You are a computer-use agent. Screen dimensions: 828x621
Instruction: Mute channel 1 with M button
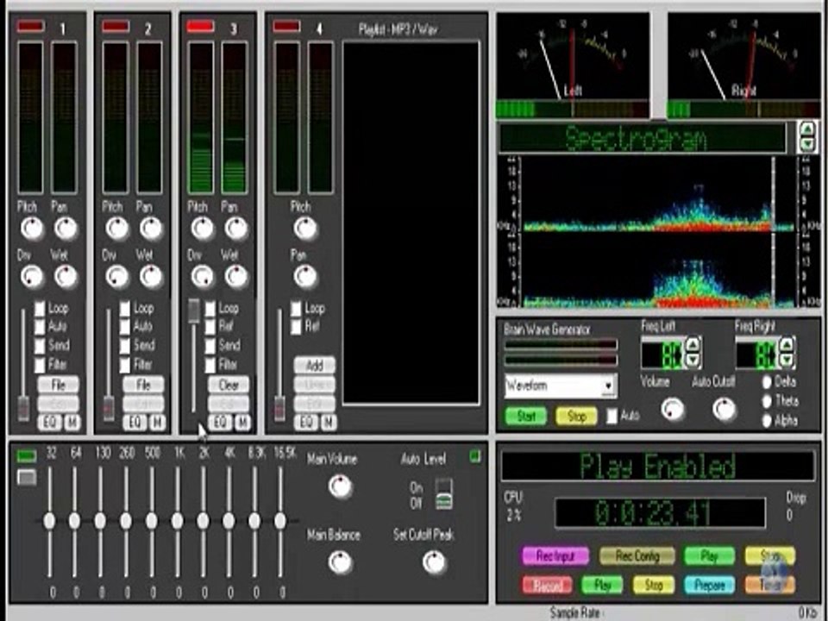pyautogui.click(x=72, y=423)
